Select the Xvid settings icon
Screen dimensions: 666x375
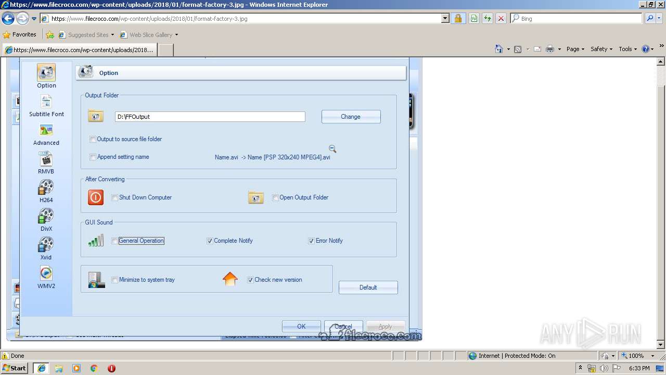[46, 244]
